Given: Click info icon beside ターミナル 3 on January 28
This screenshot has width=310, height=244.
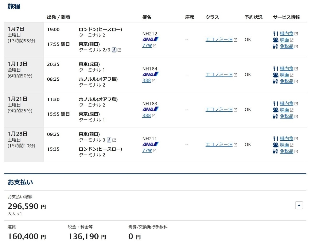Looking at the screenshot, I should pyautogui.click(x=109, y=140).
